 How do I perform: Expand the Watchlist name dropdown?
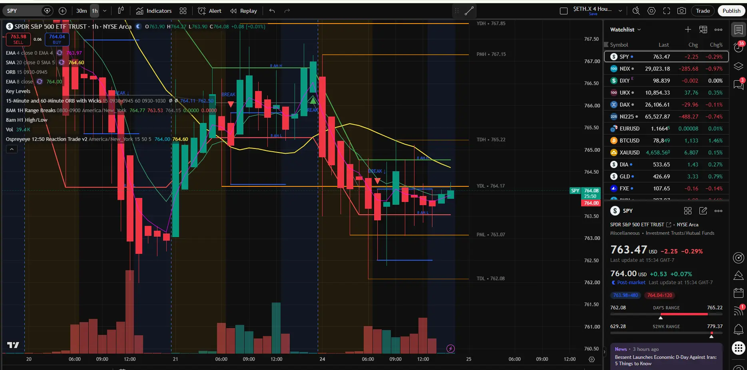(639, 30)
